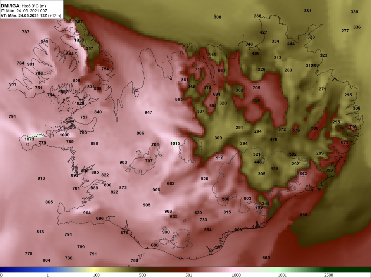Click the 964 value on the map
371x278 pixels.
[x=87, y=213]
